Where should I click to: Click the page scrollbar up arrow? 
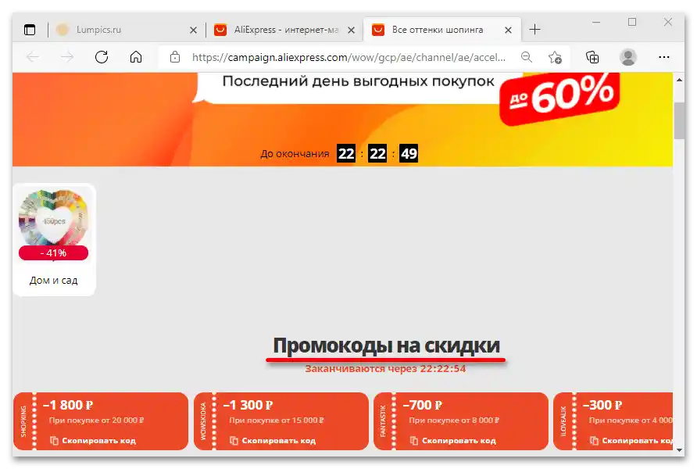tap(679, 80)
